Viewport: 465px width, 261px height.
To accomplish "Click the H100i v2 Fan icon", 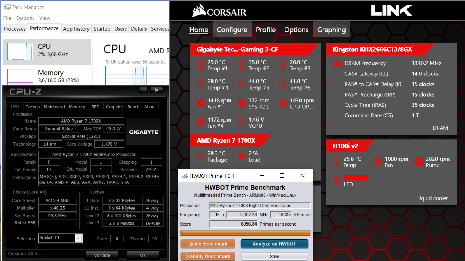I will pos(378,161).
